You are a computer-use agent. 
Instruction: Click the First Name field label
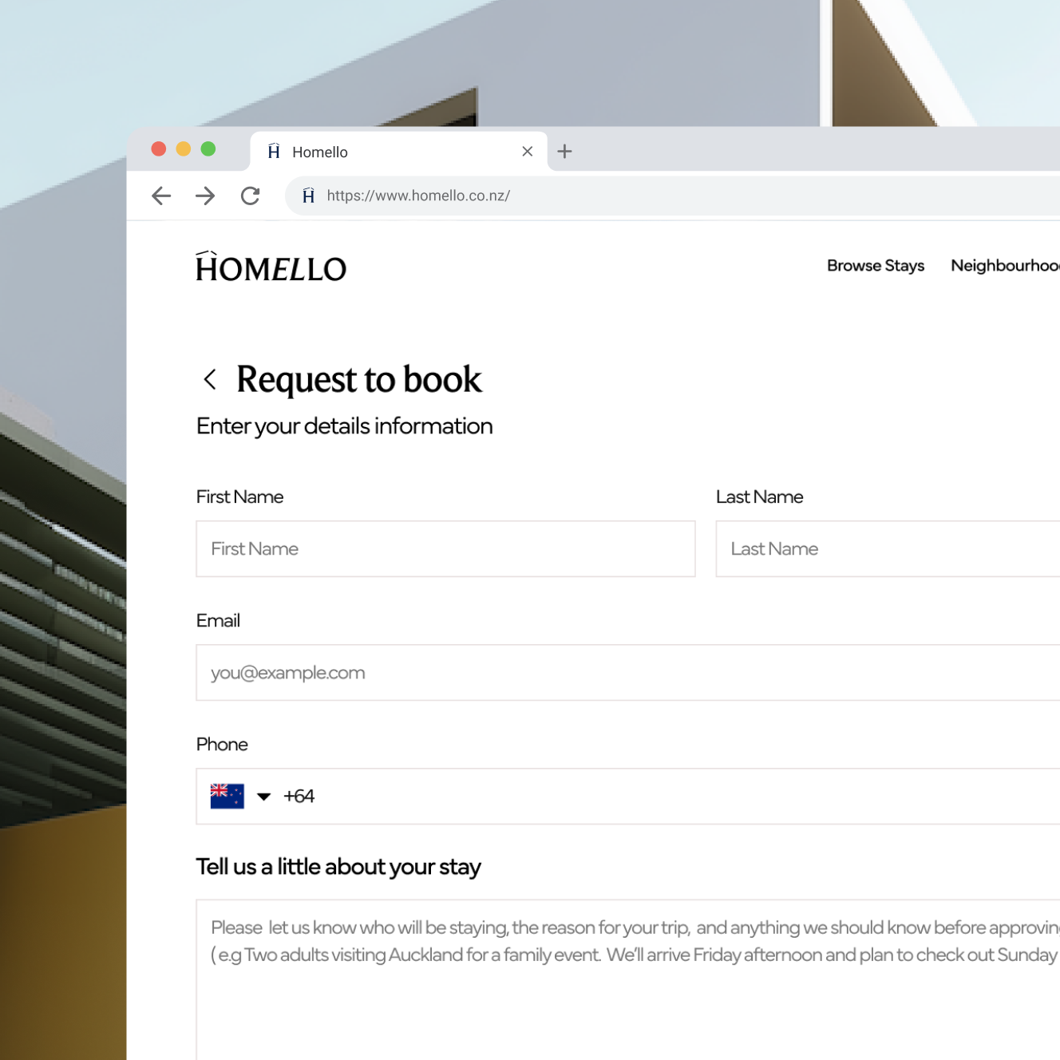(239, 497)
